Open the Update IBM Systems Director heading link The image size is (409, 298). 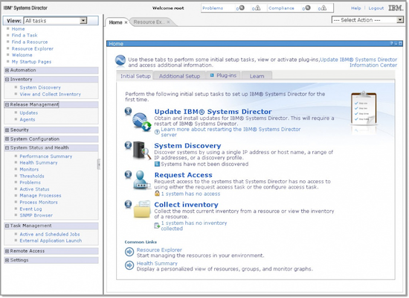tap(213, 112)
